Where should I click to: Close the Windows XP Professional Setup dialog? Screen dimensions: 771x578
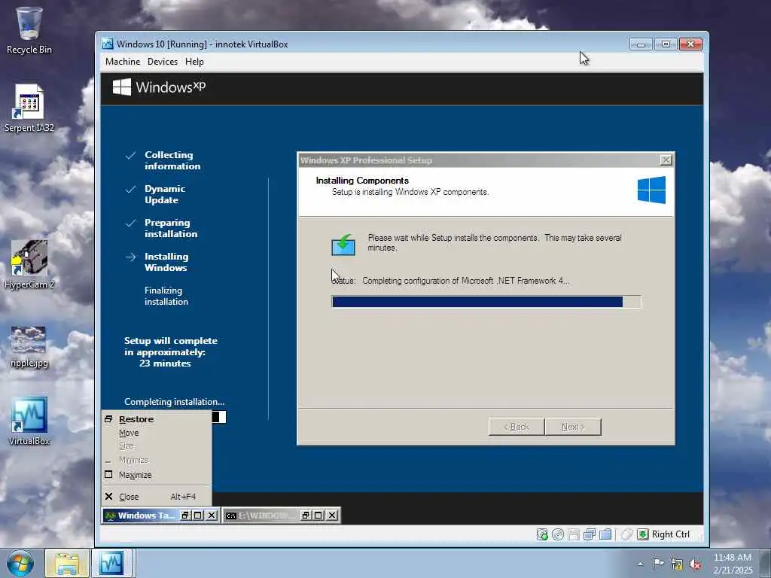point(666,160)
